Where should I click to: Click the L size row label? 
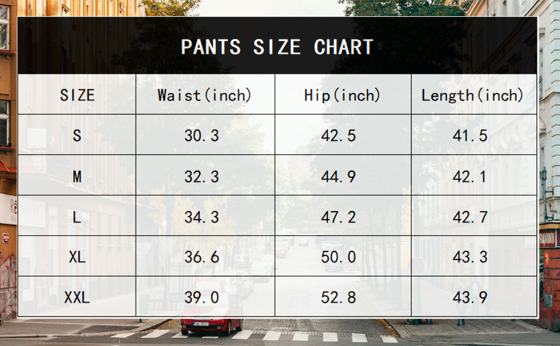77,217
